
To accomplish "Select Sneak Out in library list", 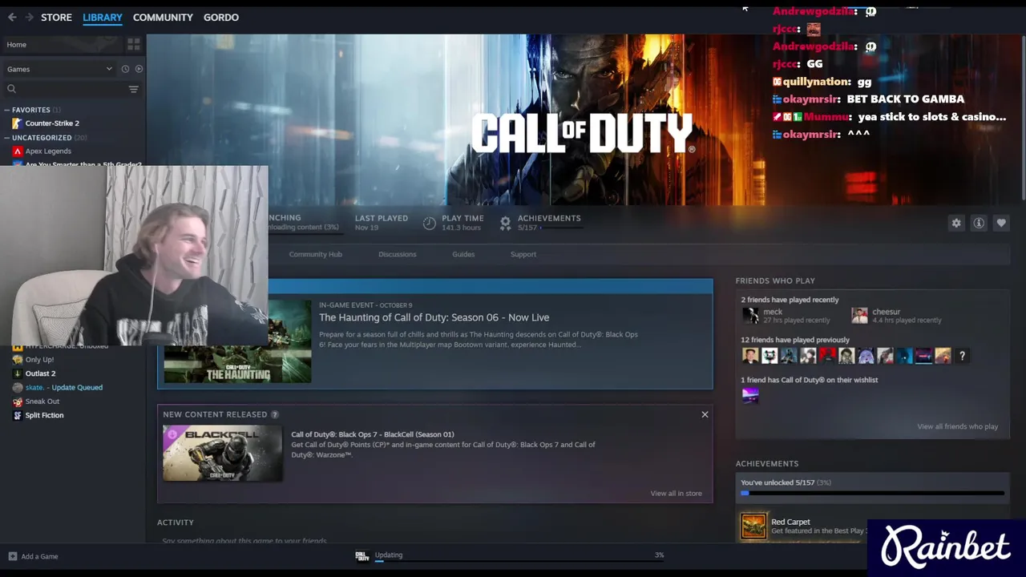I will point(42,401).
